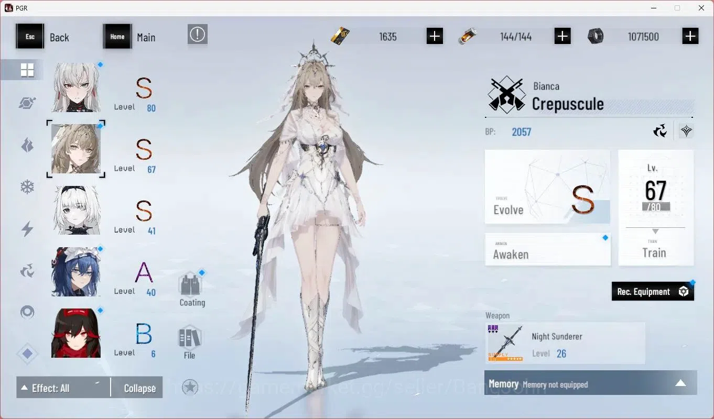714x419 pixels.
Task: Open the exclamation info icon
Action: click(198, 35)
